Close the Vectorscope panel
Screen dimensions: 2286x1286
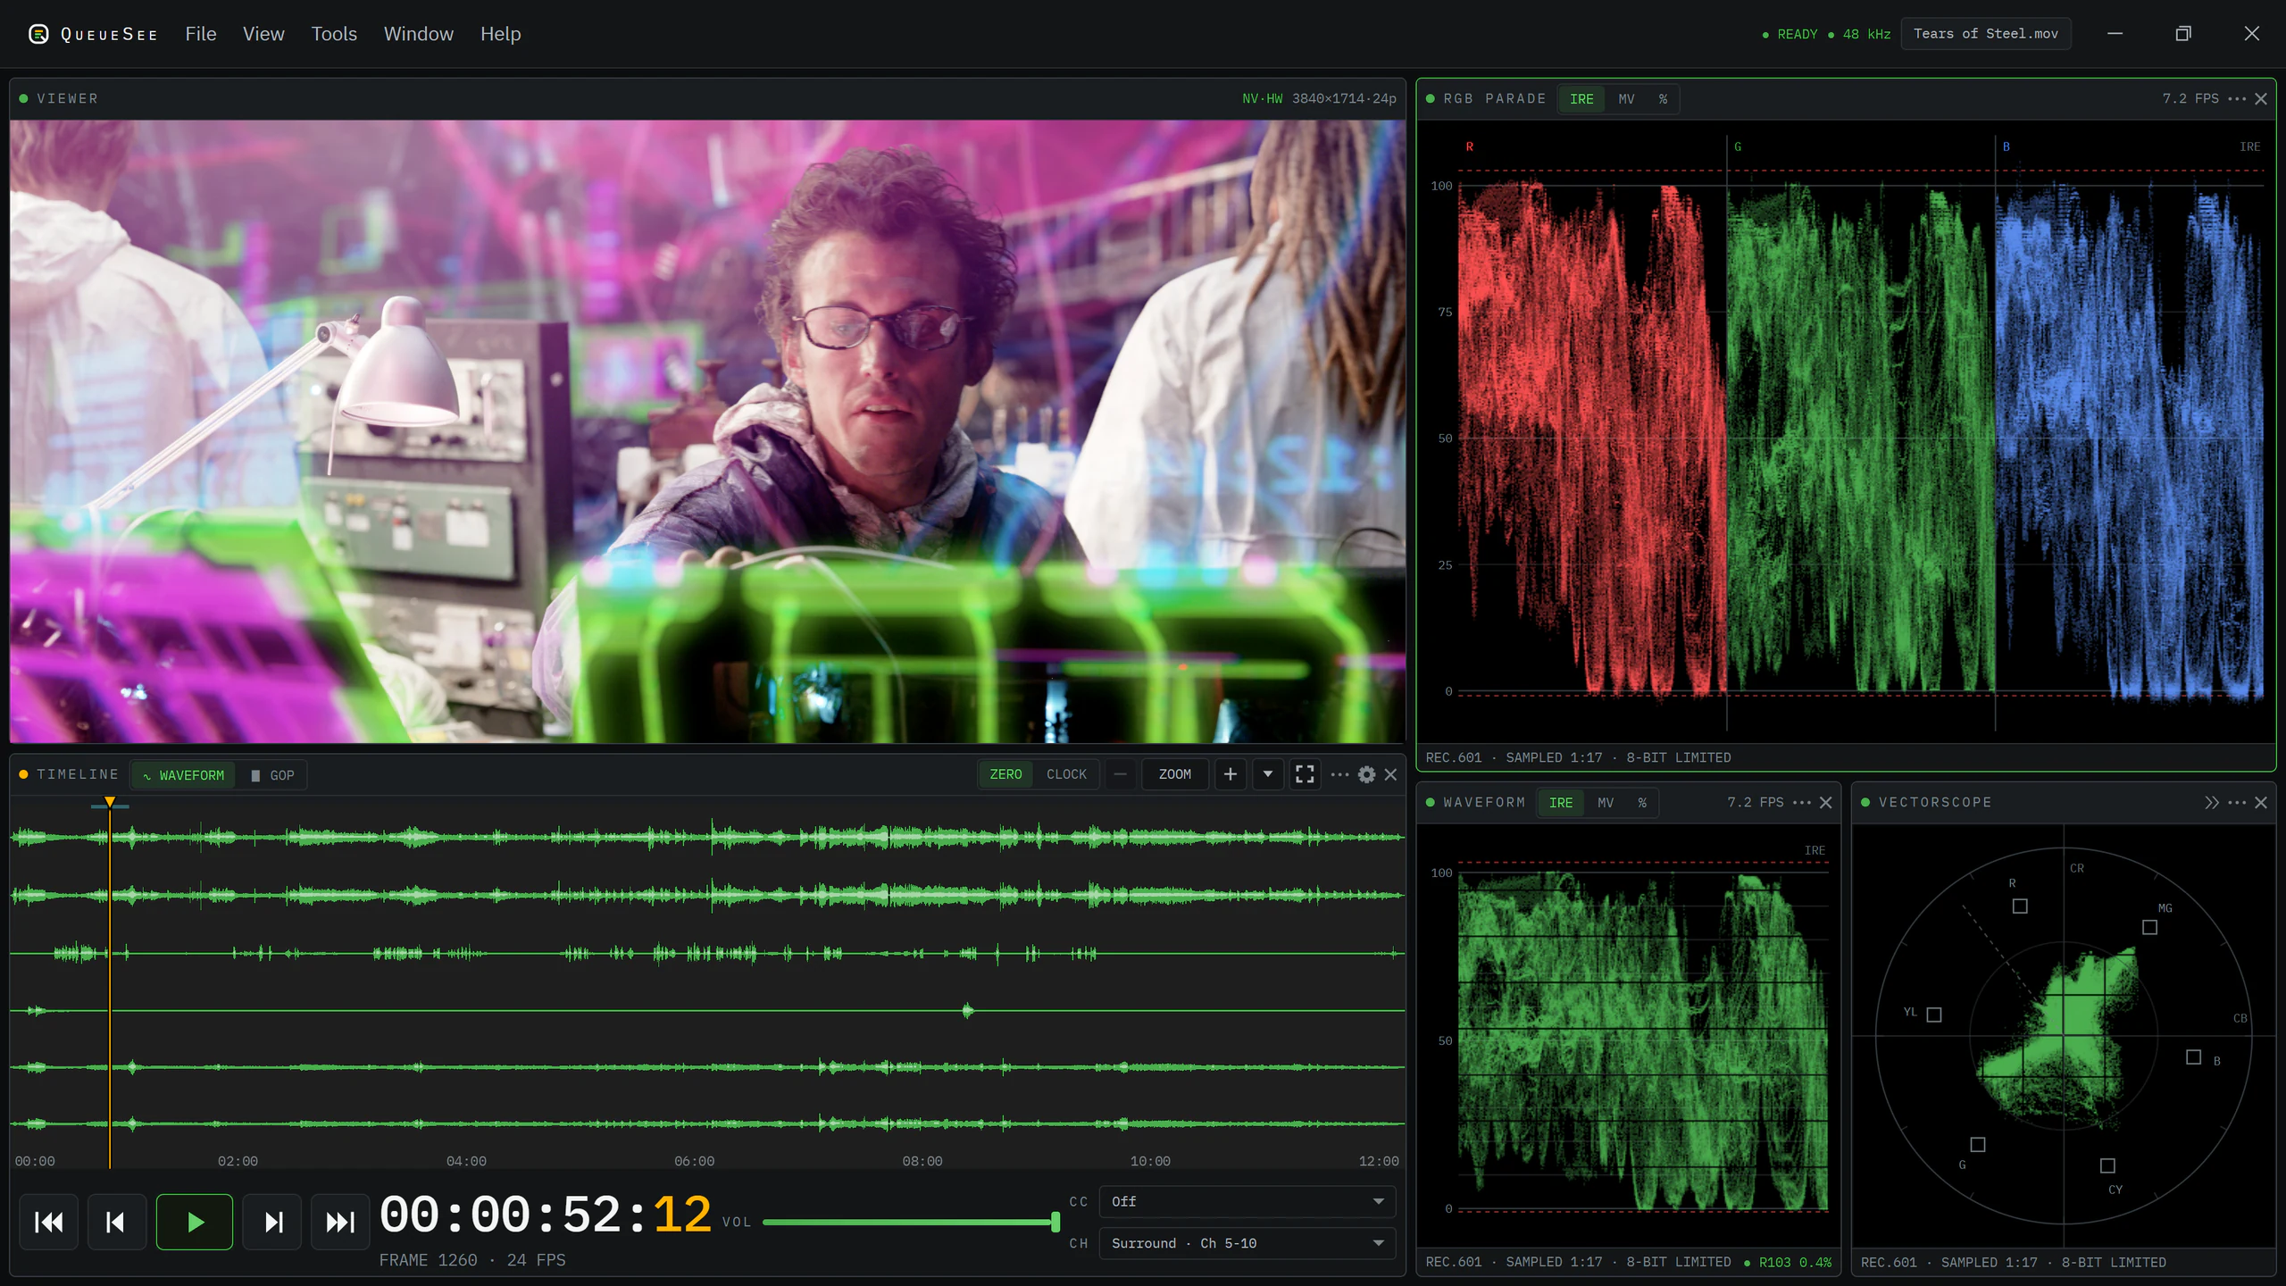click(x=2261, y=802)
